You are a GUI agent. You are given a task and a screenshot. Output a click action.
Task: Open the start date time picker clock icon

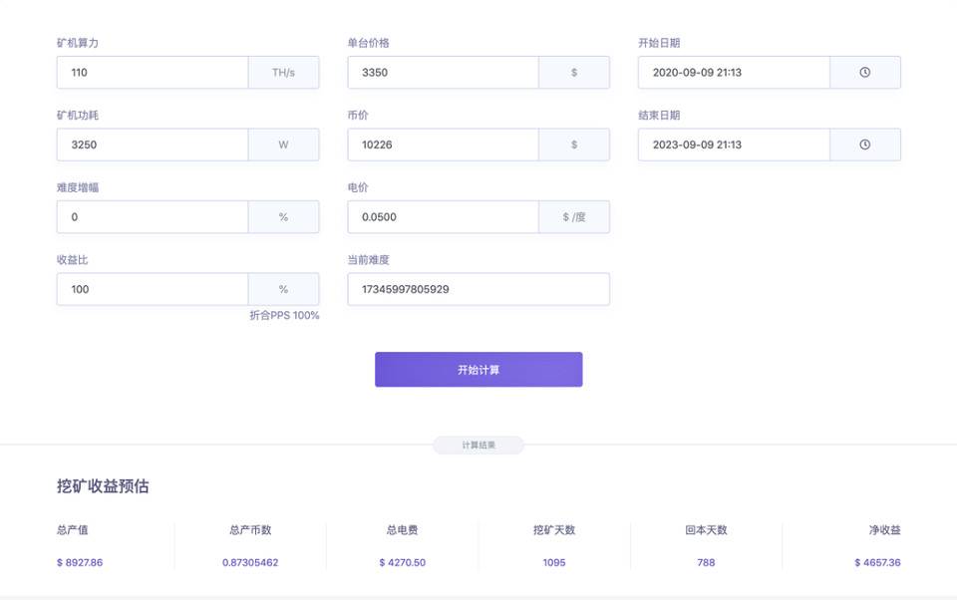[x=865, y=72]
